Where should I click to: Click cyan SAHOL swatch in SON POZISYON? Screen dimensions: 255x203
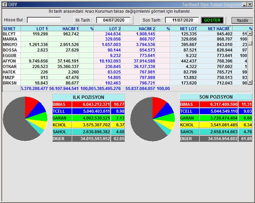point(189,132)
